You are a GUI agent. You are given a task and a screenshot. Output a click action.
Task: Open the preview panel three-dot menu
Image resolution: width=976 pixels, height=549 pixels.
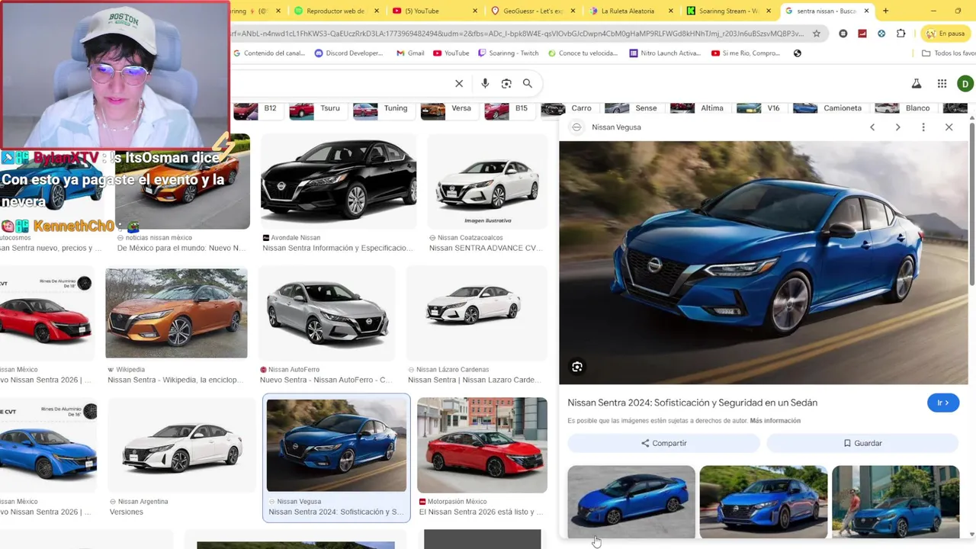coord(923,127)
